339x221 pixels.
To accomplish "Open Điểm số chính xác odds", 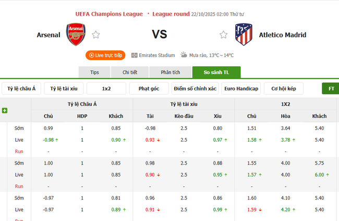I will point(195,89).
